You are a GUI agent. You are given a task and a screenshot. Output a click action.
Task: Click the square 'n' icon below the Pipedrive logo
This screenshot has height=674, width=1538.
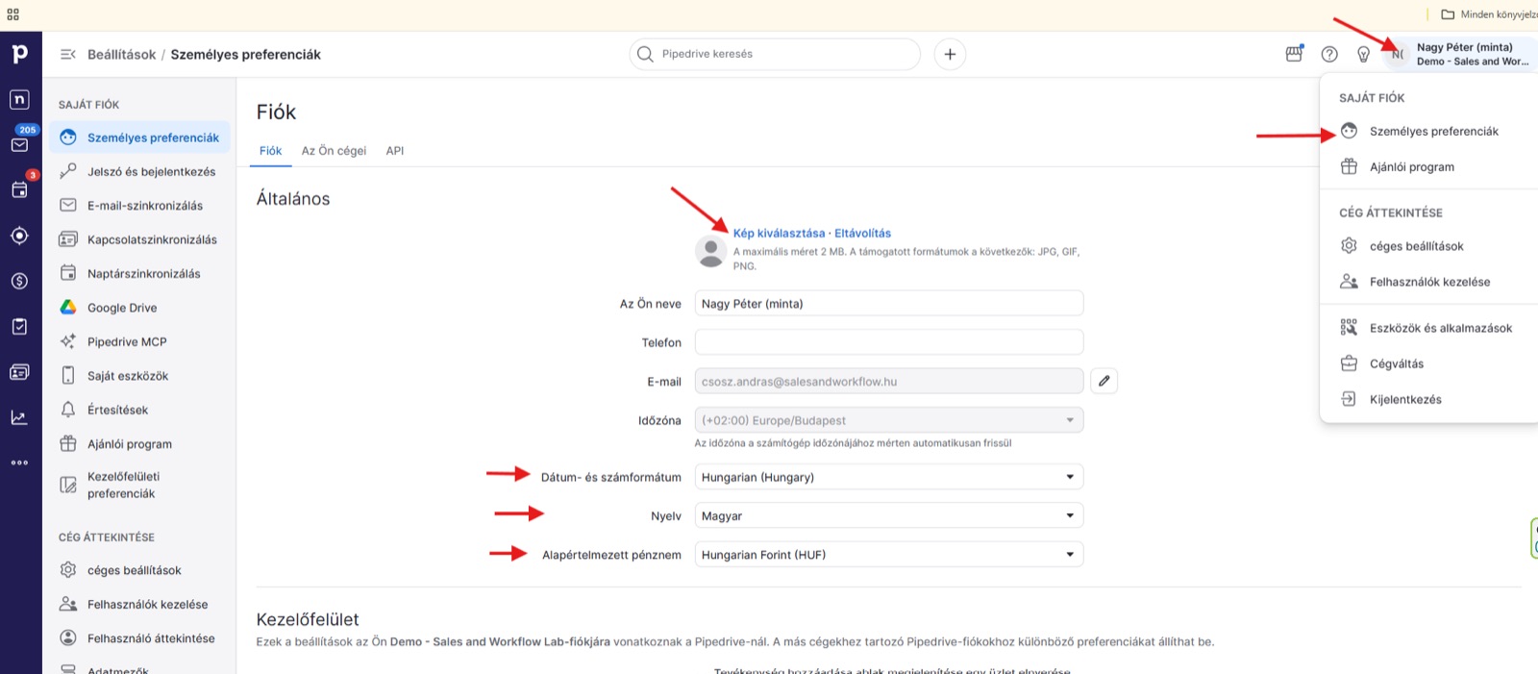tap(19, 99)
